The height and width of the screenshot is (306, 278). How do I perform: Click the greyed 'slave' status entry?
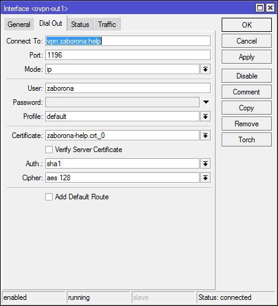click(x=163, y=297)
